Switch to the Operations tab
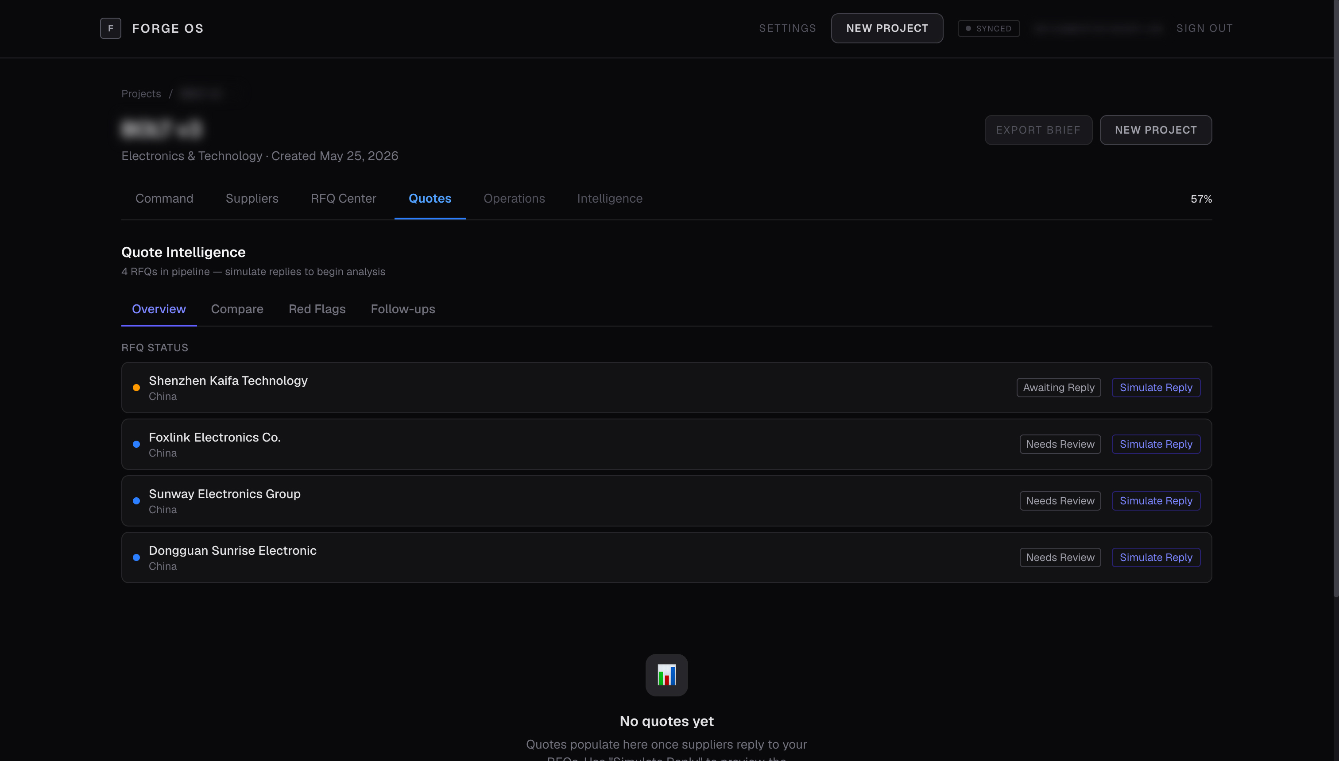The height and width of the screenshot is (761, 1339). pos(514,199)
